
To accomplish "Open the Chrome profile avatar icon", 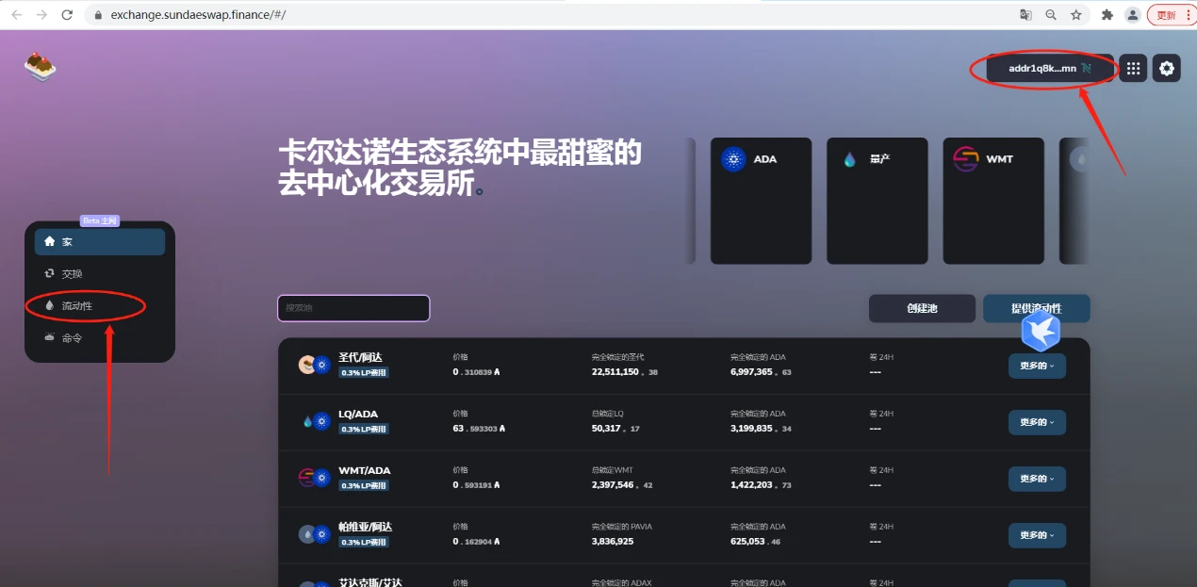I will (1132, 15).
